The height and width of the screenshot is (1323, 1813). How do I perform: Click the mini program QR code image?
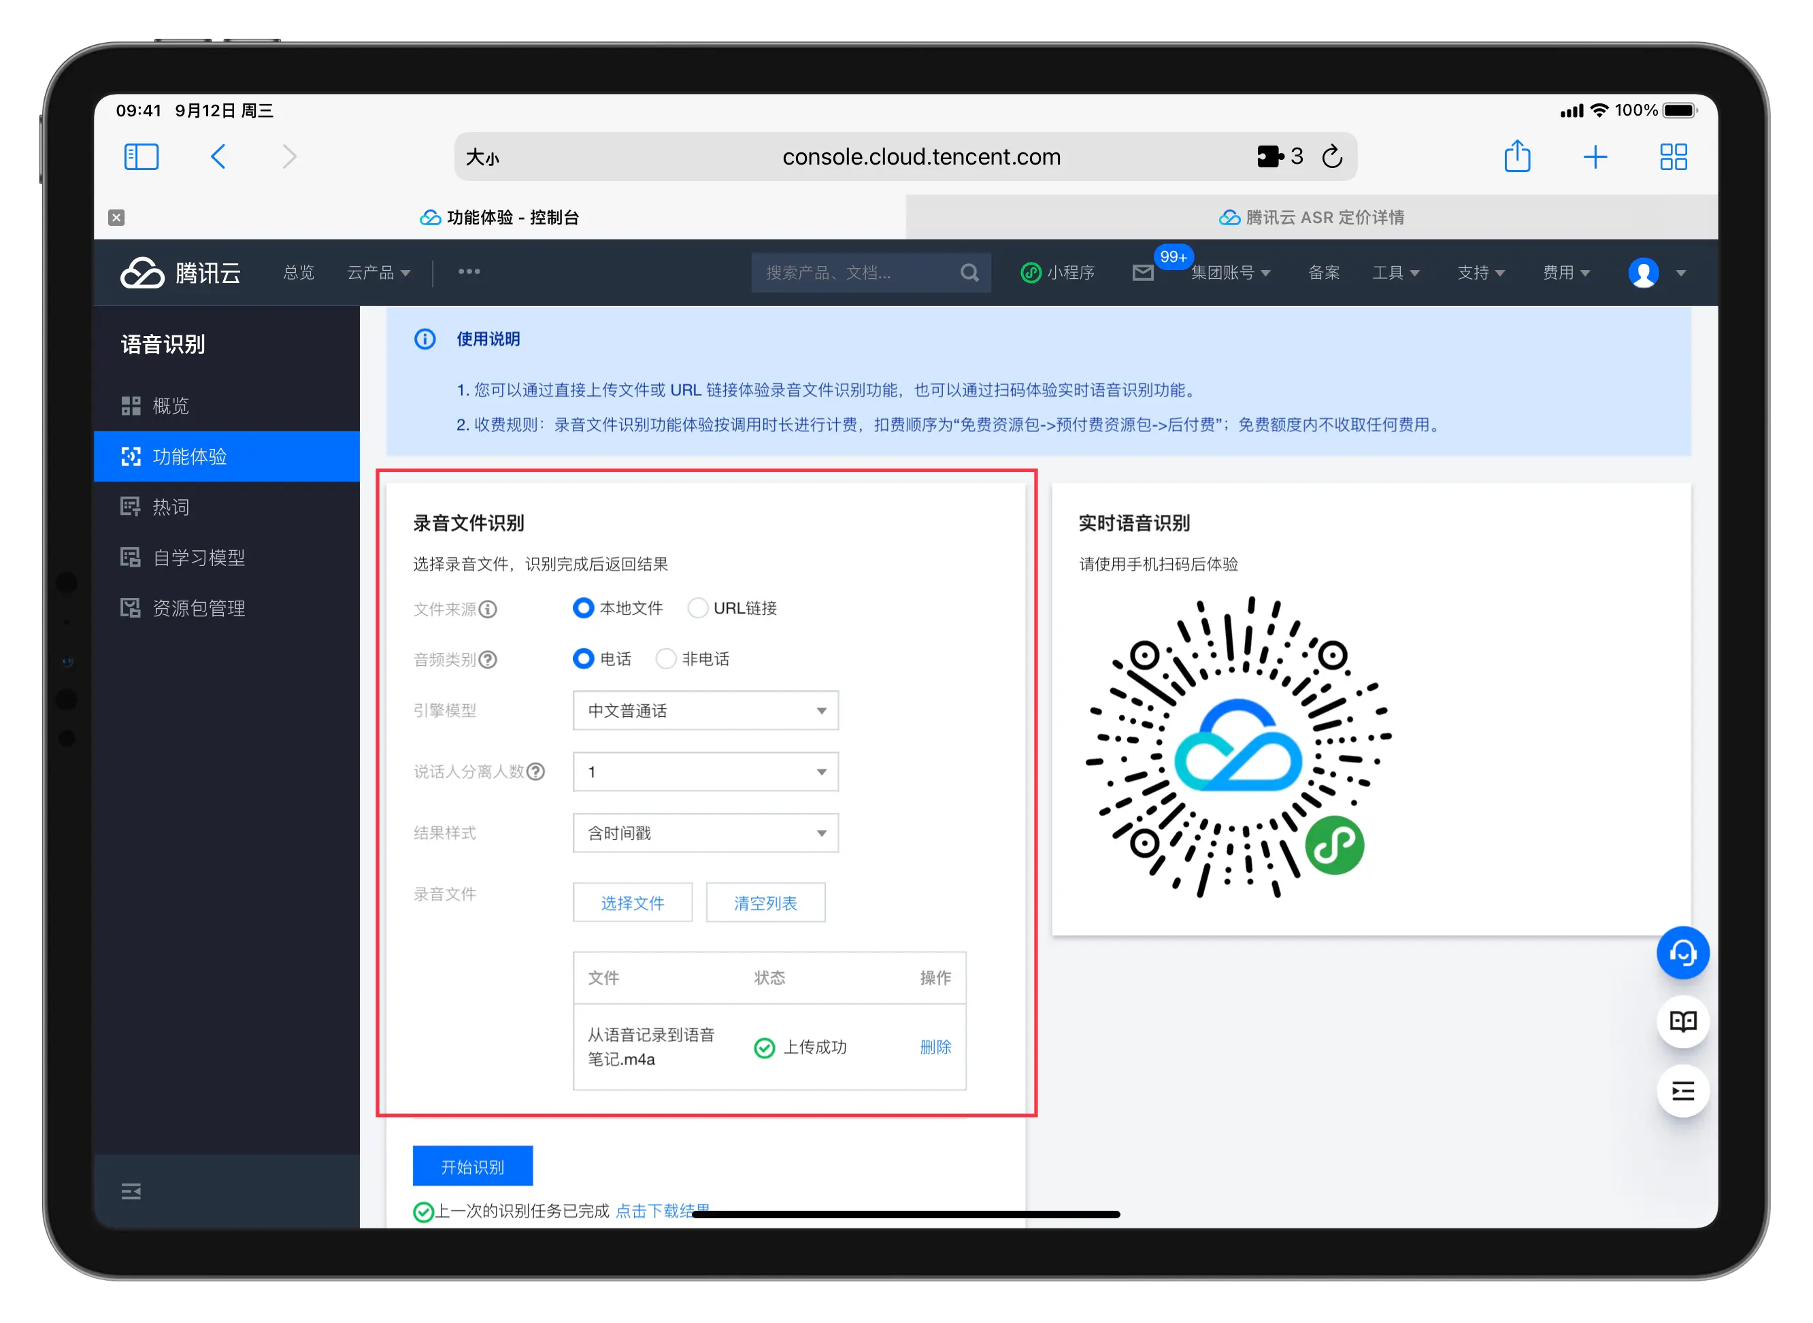[x=1237, y=748]
